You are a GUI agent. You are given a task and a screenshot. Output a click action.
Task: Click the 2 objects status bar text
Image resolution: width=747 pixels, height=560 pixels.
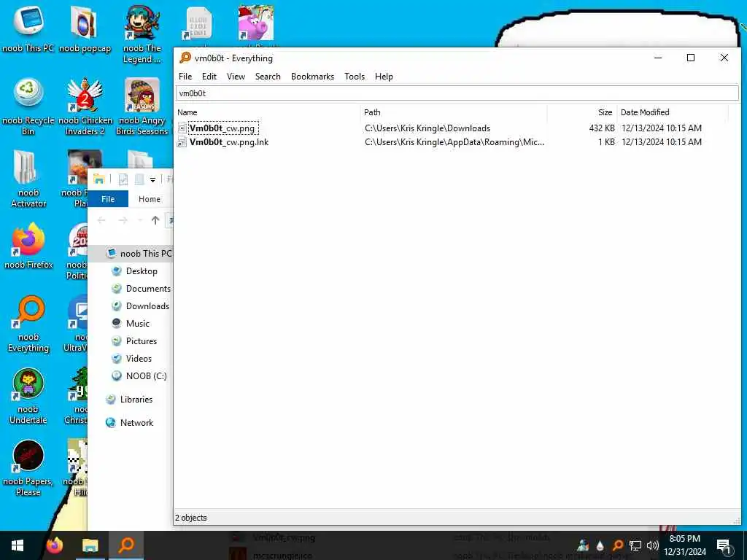tap(191, 518)
